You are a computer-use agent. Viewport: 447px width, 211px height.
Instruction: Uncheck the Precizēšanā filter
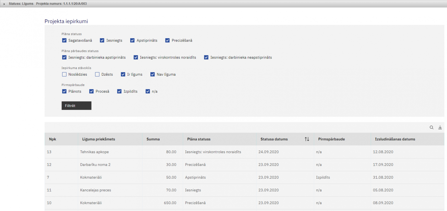coord(167,40)
